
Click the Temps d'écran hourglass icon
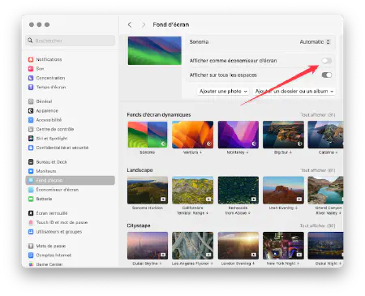pos(31,87)
